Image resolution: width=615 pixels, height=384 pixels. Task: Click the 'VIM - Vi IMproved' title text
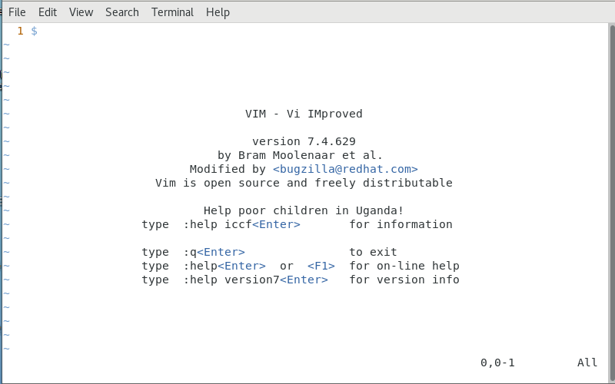(x=304, y=114)
